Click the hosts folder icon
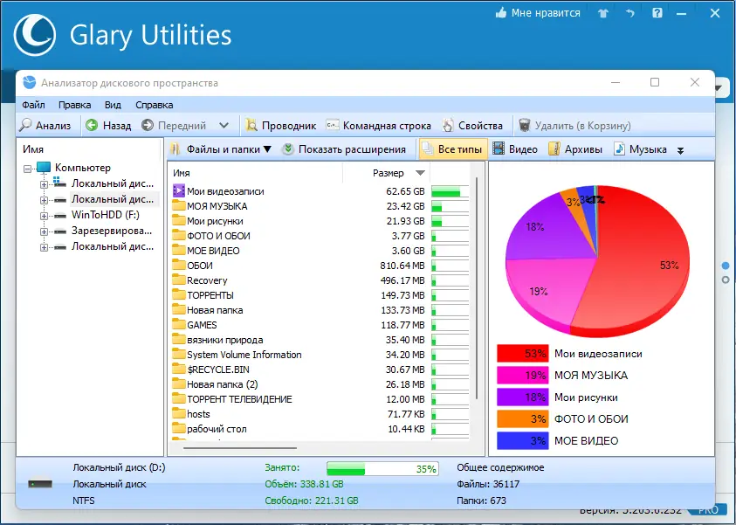 (179, 414)
